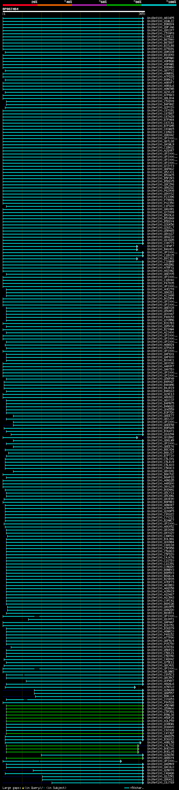
Task: Select the query name BP087404
Action: click(11, 9)
